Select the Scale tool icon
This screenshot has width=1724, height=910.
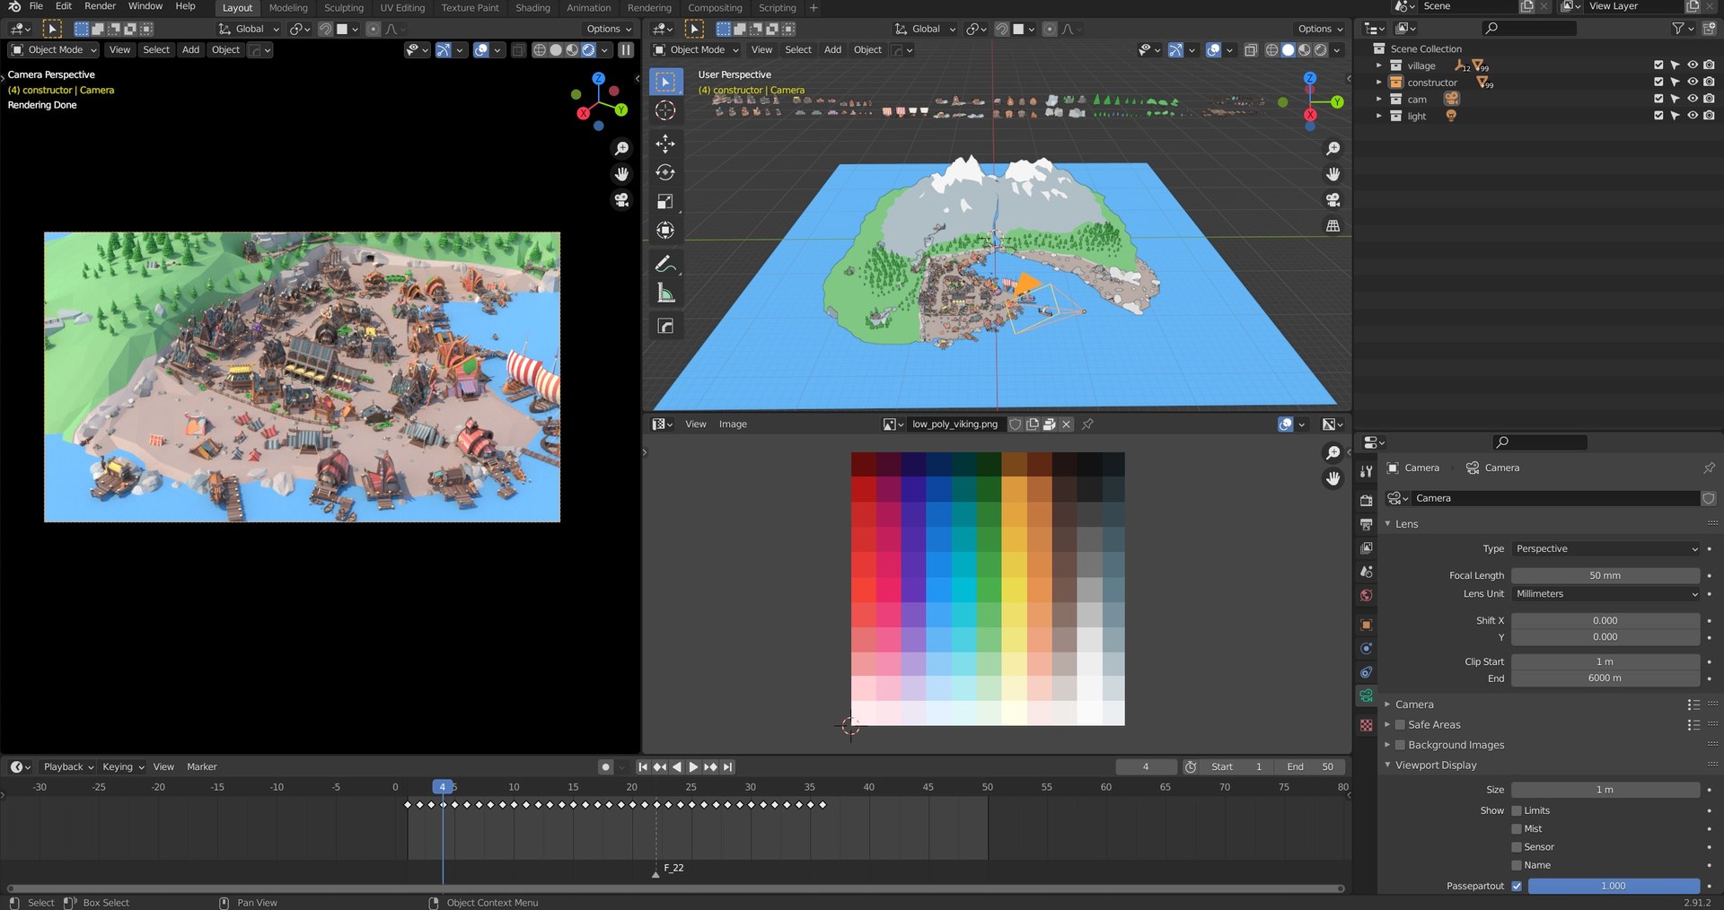tap(664, 202)
